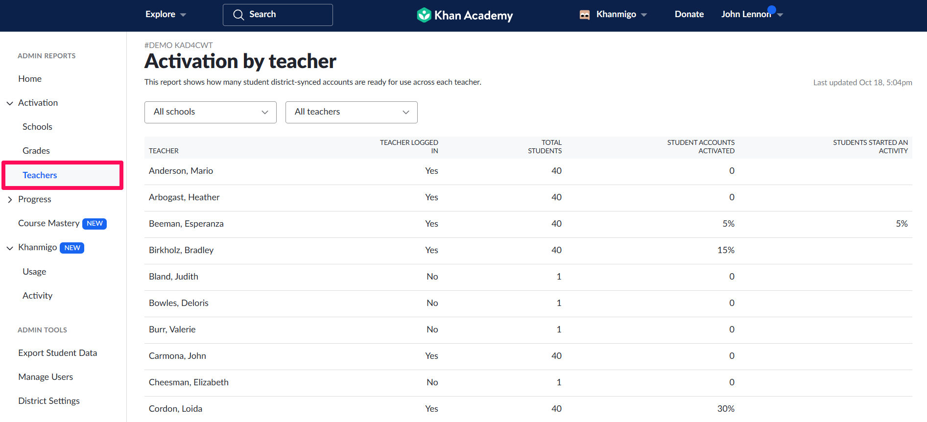Select teacher Bland, Judith
Image resolution: width=927 pixels, height=422 pixels.
coord(173,277)
